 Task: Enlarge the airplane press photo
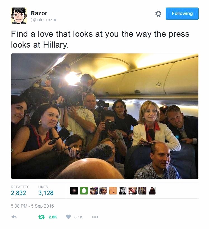tap(105, 116)
